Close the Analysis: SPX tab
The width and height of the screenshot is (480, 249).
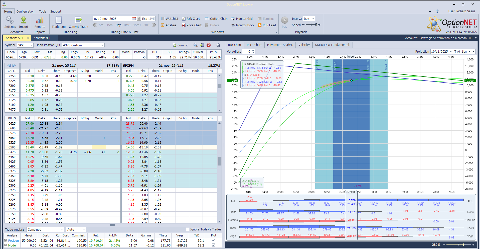point(28,38)
